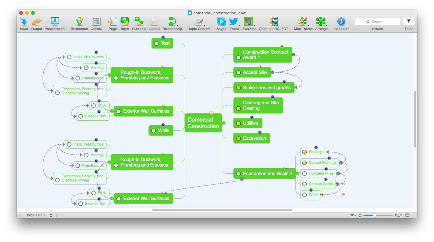Click the clock icon above Excavation
This screenshot has width=434, height=242.
point(260,132)
